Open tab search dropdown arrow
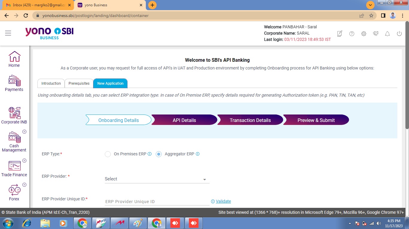The image size is (409, 229). 370,5
